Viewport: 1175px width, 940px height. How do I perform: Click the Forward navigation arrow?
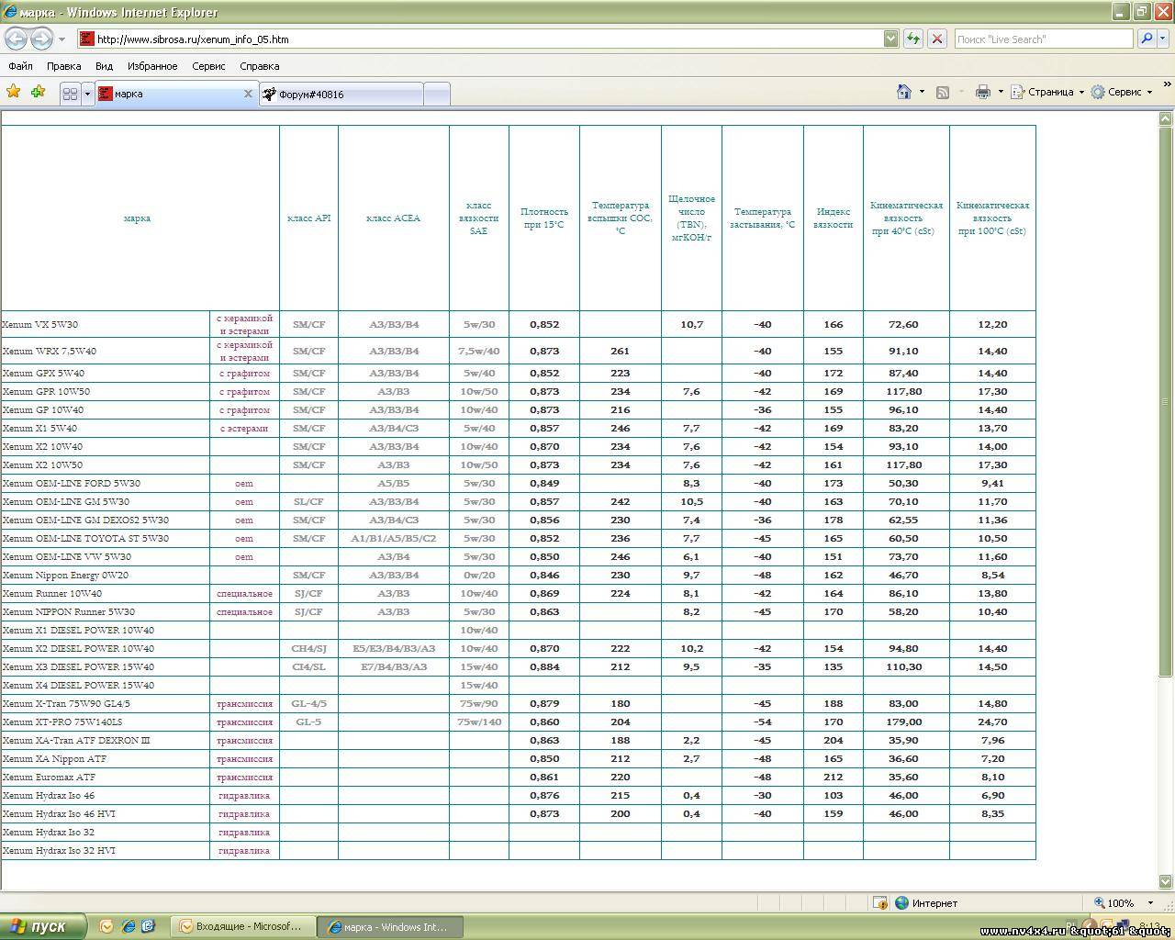point(41,39)
